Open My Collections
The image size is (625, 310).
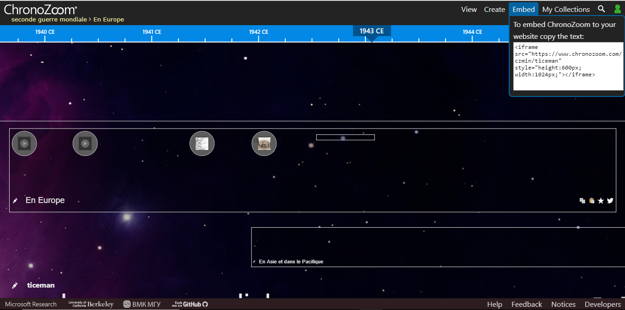[566, 9]
